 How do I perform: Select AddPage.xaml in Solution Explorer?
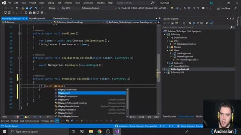tap(184, 53)
